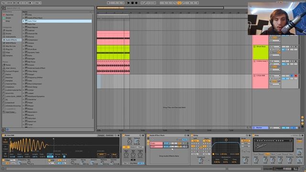
Task: Adjust Simpler Attack knob
Action: pos(73,162)
